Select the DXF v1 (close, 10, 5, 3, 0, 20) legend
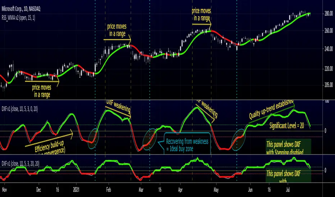 click(x=20, y=109)
